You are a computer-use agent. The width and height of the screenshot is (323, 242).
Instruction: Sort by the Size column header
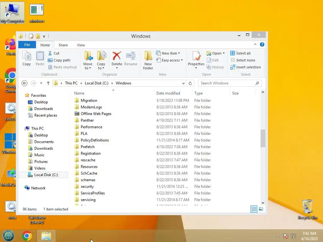[235, 93]
